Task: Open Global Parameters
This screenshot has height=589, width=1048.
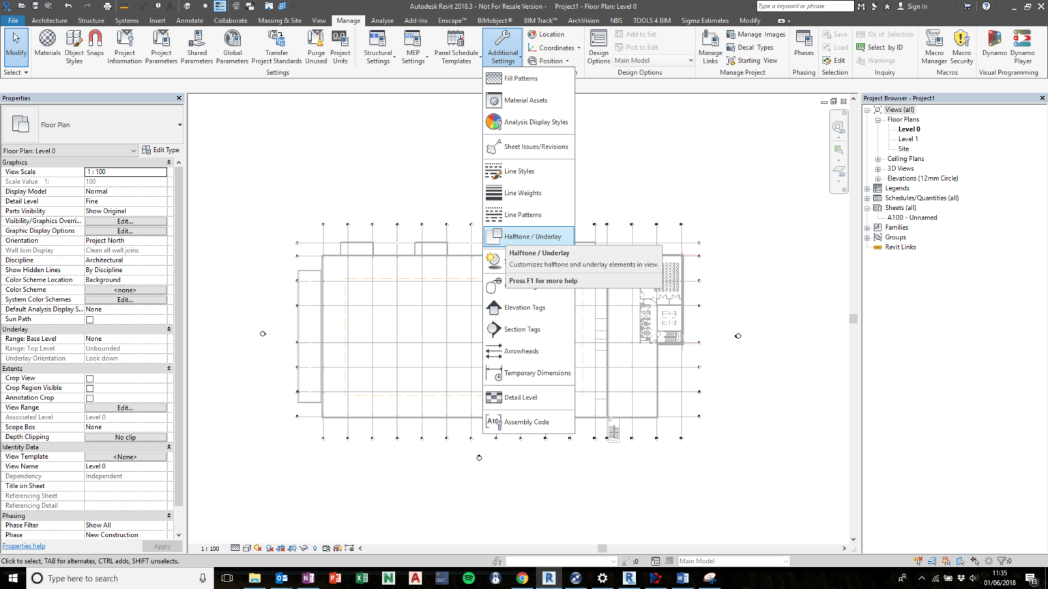Action: coord(232,46)
